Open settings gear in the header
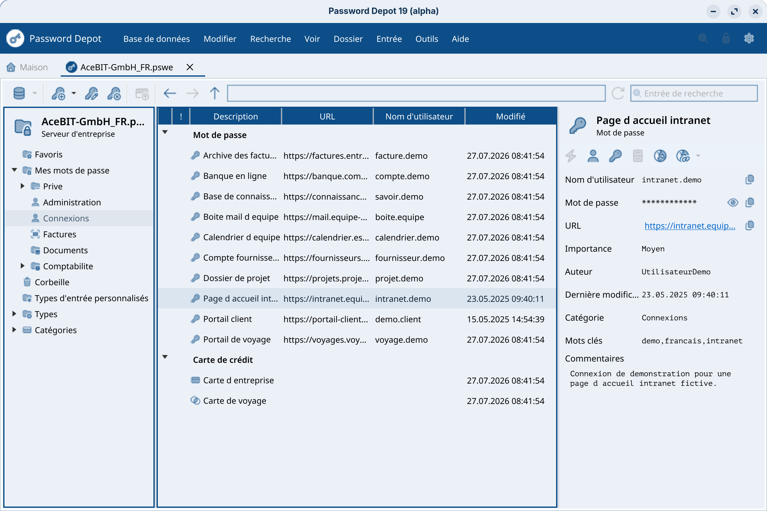The width and height of the screenshot is (767, 511). pyautogui.click(x=749, y=38)
